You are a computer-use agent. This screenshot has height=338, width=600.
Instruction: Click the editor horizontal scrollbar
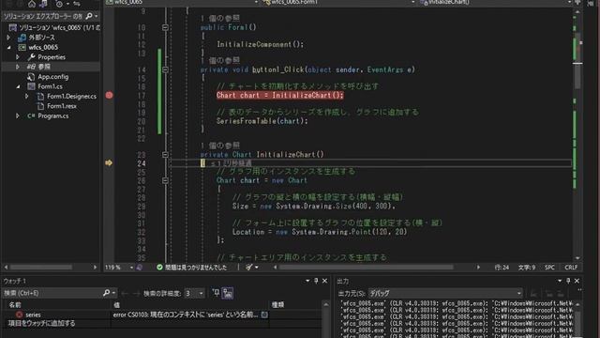point(367,267)
